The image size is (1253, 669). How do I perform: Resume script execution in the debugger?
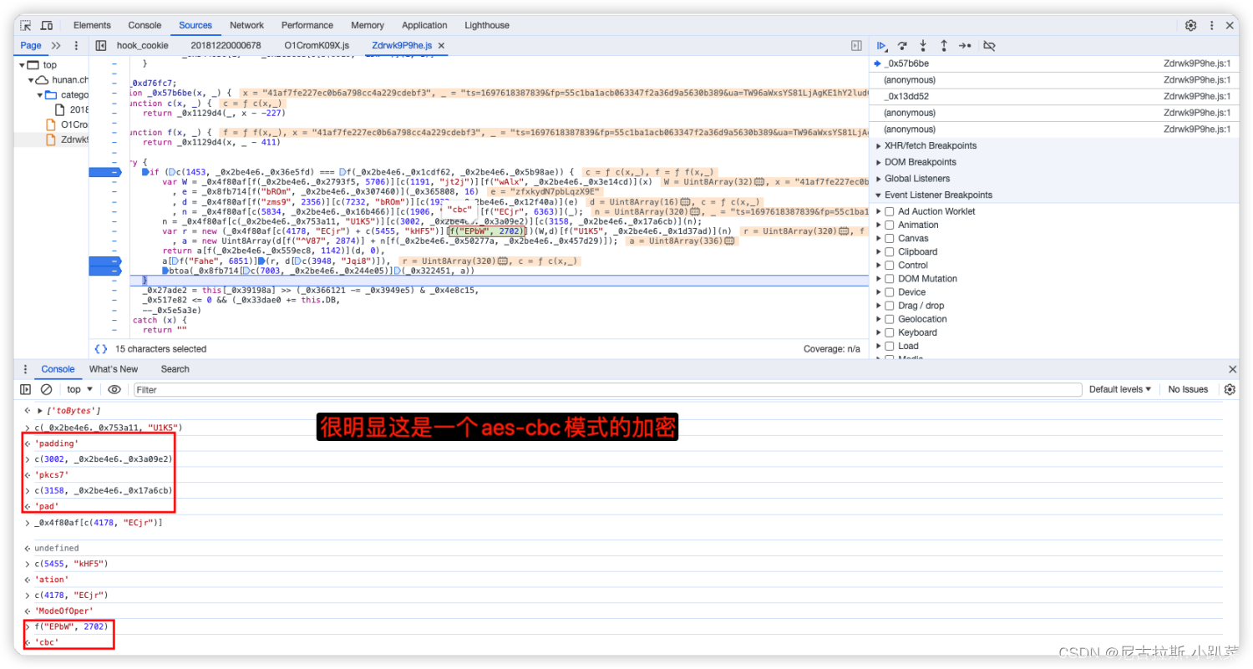tap(881, 46)
